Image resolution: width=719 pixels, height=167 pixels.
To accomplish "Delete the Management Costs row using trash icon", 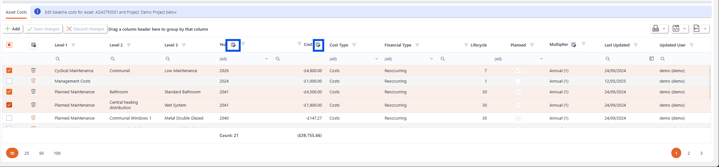I will pyautogui.click(x=33, y=81).
